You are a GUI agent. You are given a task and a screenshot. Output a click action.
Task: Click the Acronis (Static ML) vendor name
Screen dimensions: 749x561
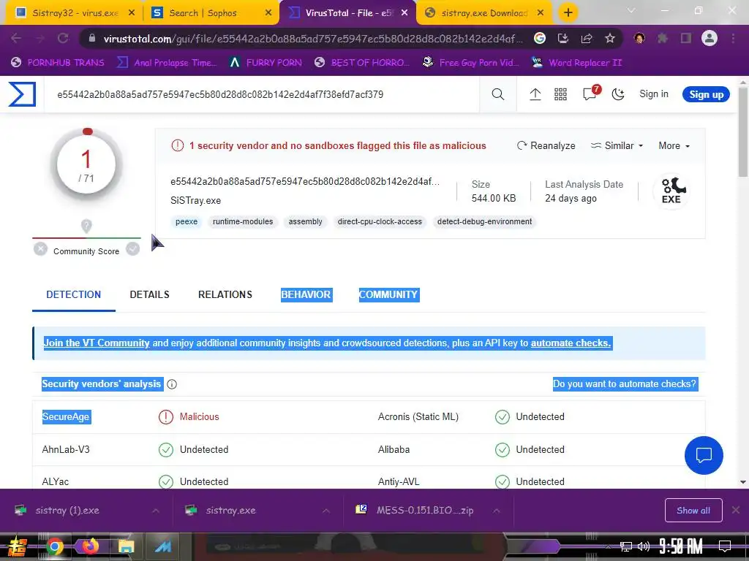(x=418, y=416)
